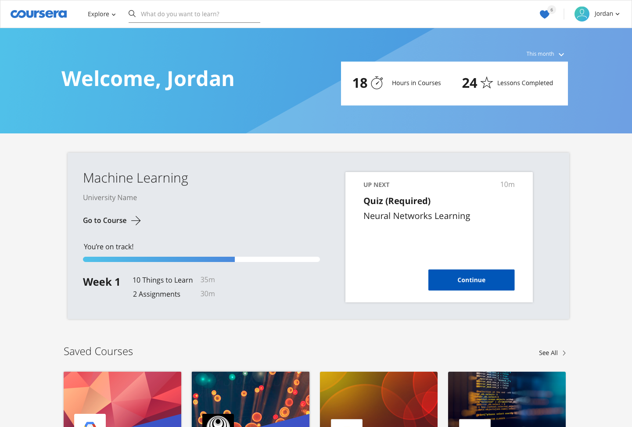Click the '30m' assignments time estimate
Viewport: 632px width, 427px height.
[x=208, y=294]
